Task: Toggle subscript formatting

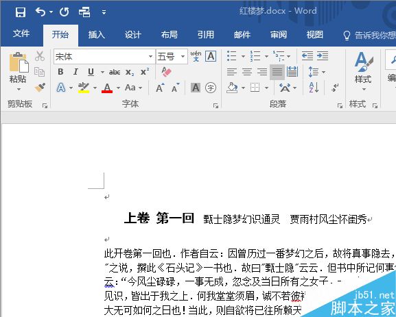Action: 130,73
